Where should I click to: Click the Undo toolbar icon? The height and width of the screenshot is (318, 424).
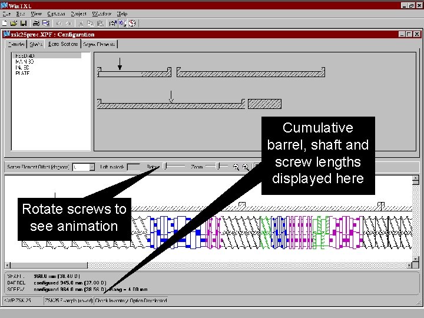[59, 24]
